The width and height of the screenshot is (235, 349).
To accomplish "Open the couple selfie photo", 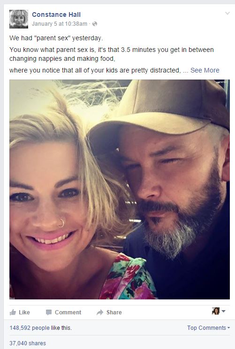I will tap(120, 189).
